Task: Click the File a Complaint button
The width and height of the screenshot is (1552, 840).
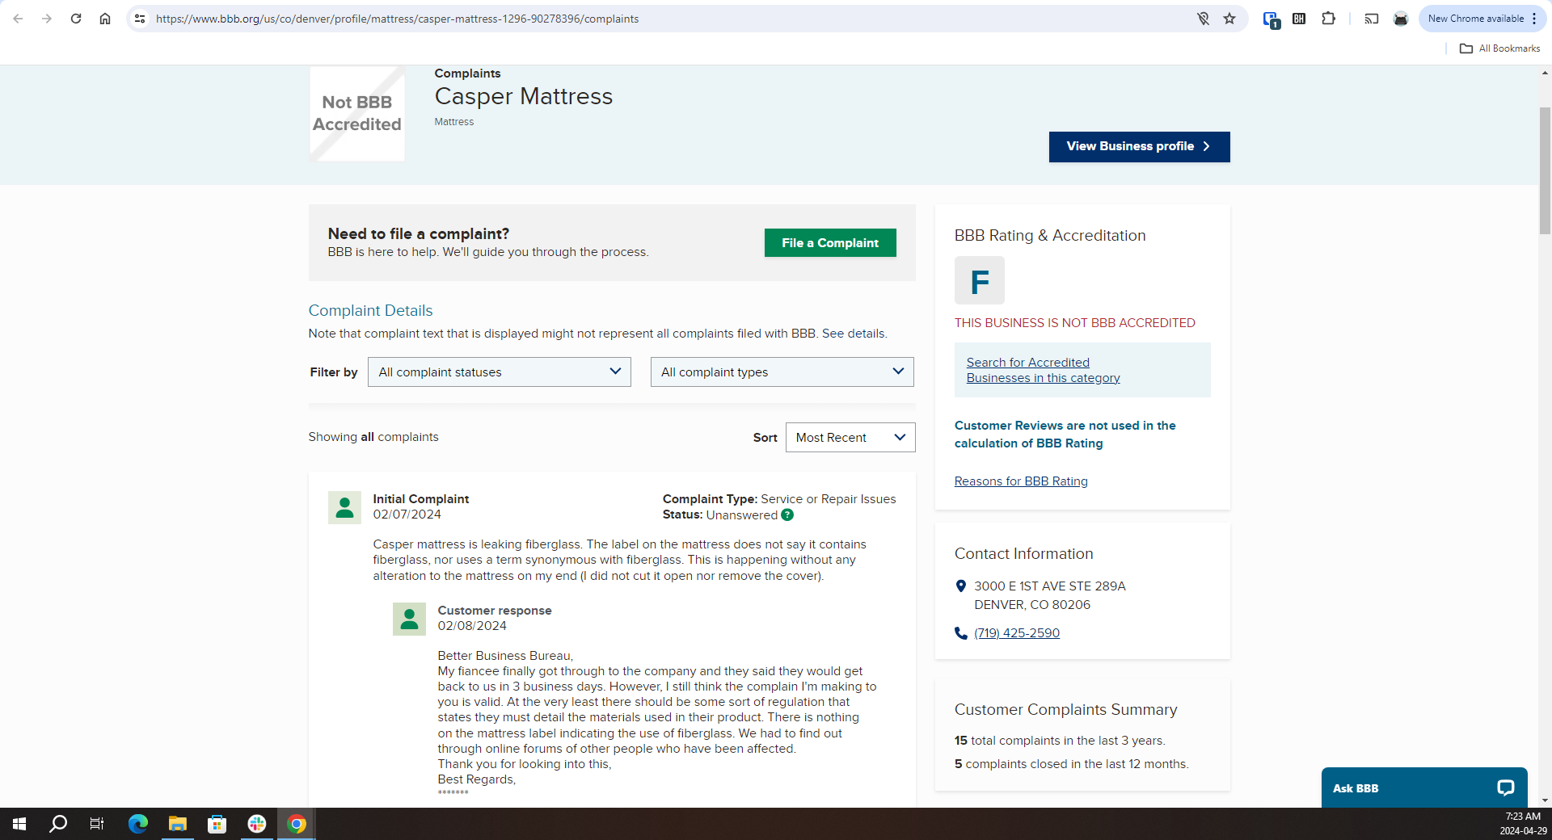Action: tap(830, 242)
